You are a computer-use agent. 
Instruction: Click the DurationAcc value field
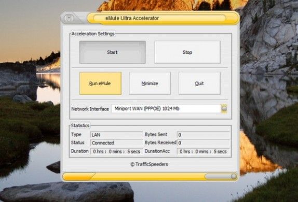204,151
